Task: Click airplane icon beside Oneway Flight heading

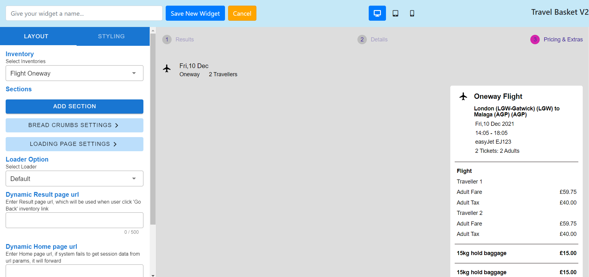Action: point(463,96)
